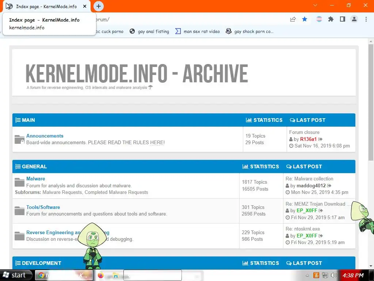Click view latest post icon beside R136a1
Viewport: 374px width, 281px height.
pyautogui.click(x=320, y=139)
